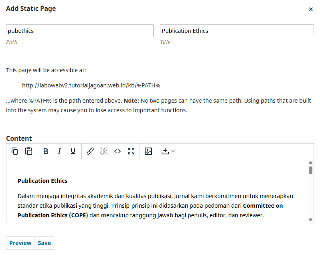The height and width of the screenshot is (255, 320).
Task: Toggle Bold formatting
Action: point(46,151)
